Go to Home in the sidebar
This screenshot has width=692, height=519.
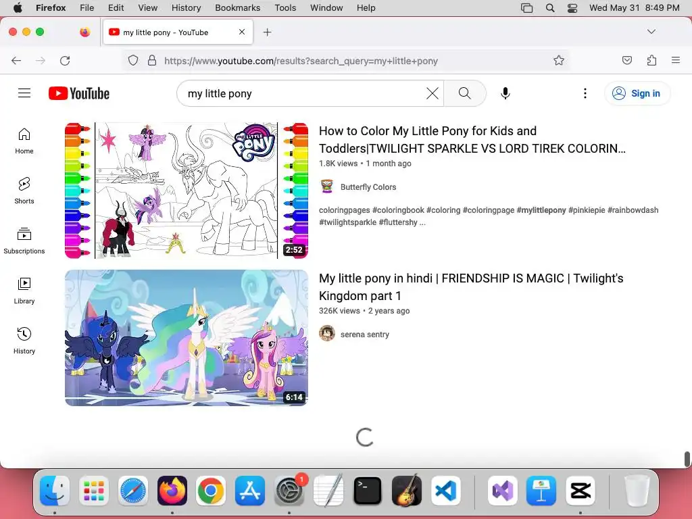24,141
